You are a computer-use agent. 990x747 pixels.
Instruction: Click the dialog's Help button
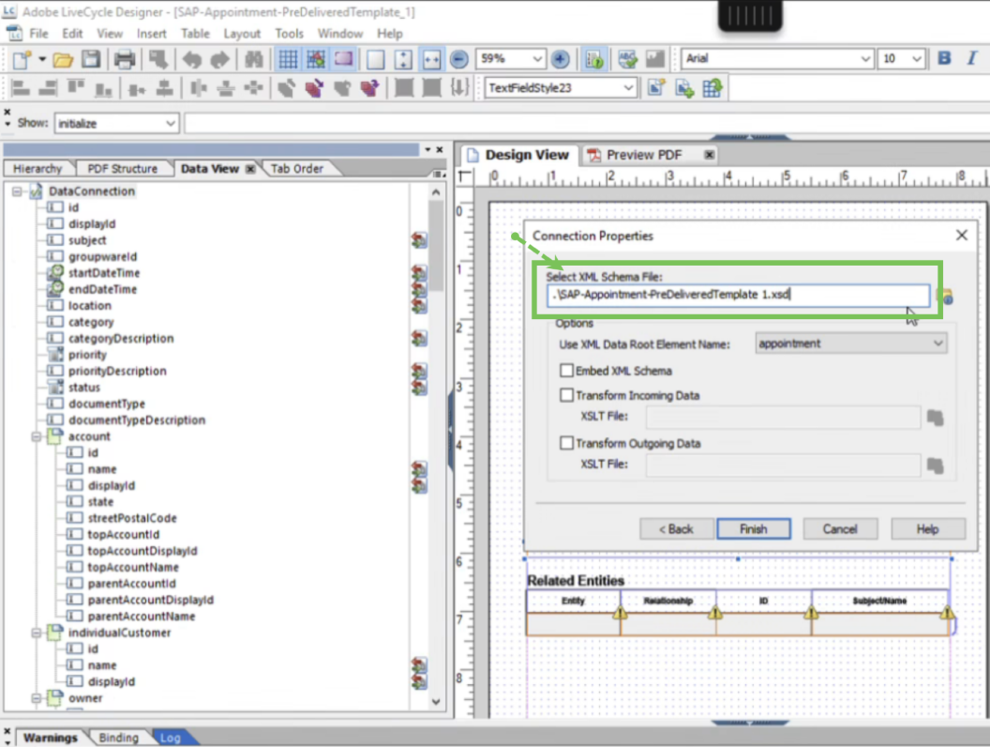(927, 529)
